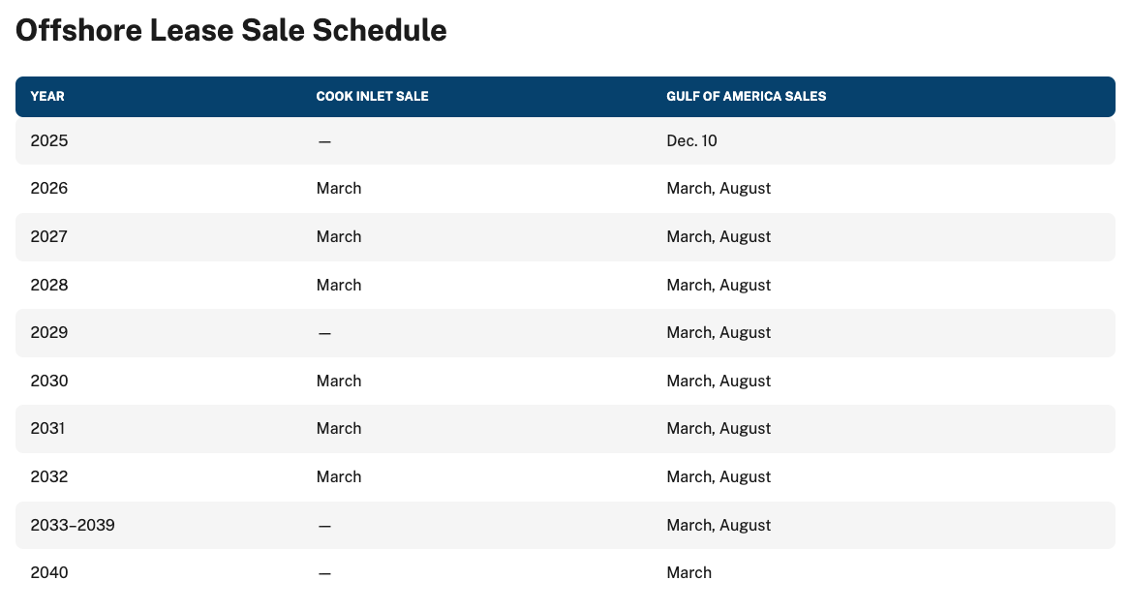Click March, August in the 2027 row
Viewport: 1132px width, 611px height.
click(719, 237)
